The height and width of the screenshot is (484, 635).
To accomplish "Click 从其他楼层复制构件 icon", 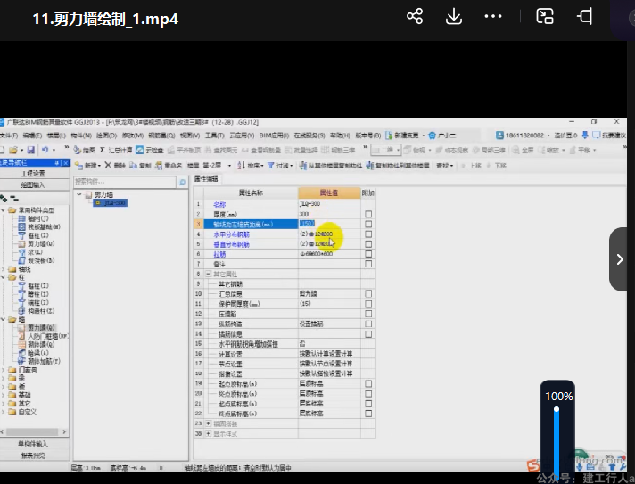I will 303,166.
